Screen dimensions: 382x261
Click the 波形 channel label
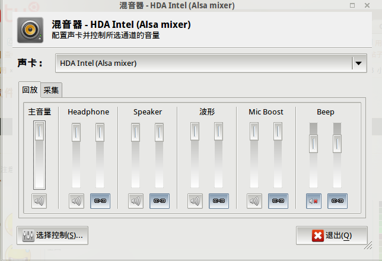tap(207, 112)
